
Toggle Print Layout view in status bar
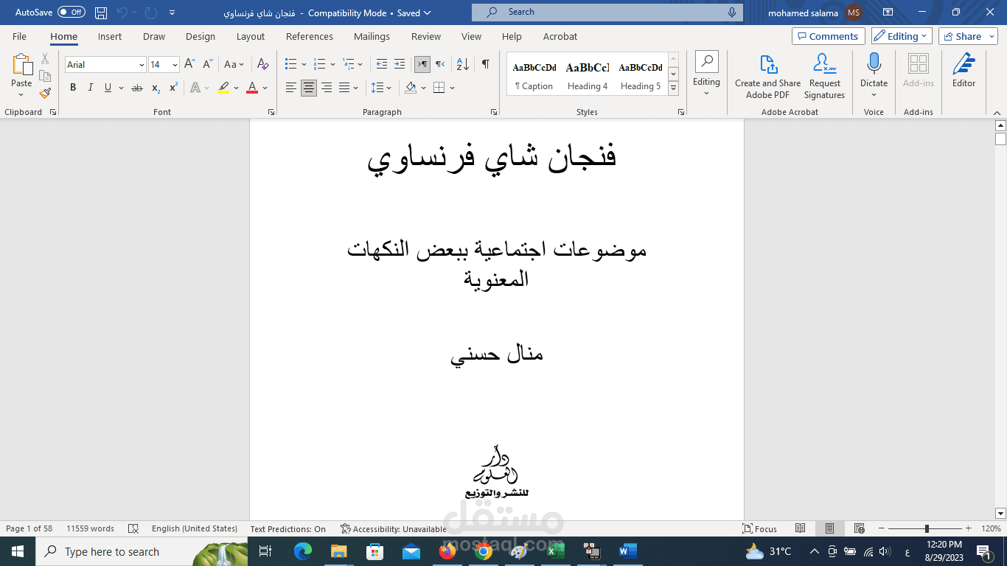pyautogui.click(x=829, y=528)
